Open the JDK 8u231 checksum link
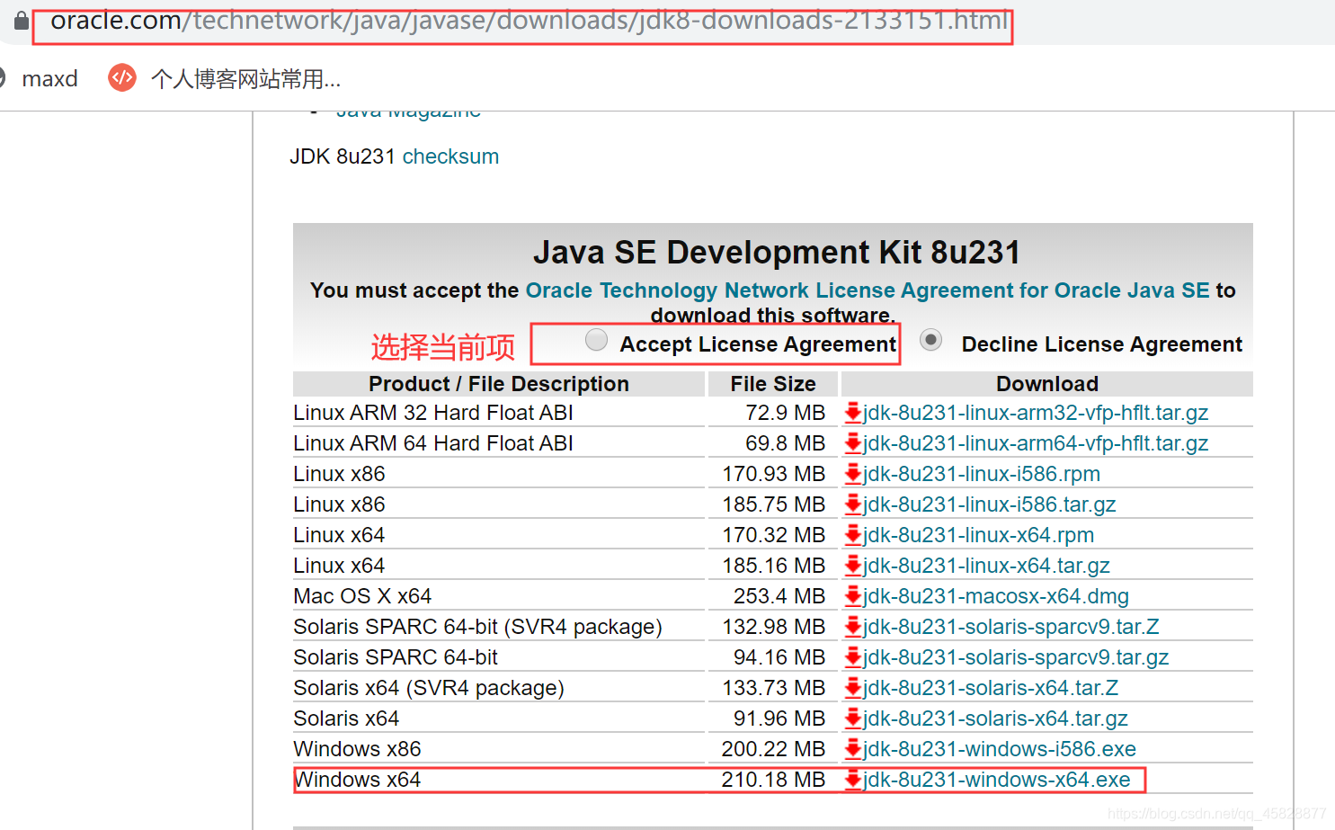Viewport: 1335px width, 830px height. point(450,156)
